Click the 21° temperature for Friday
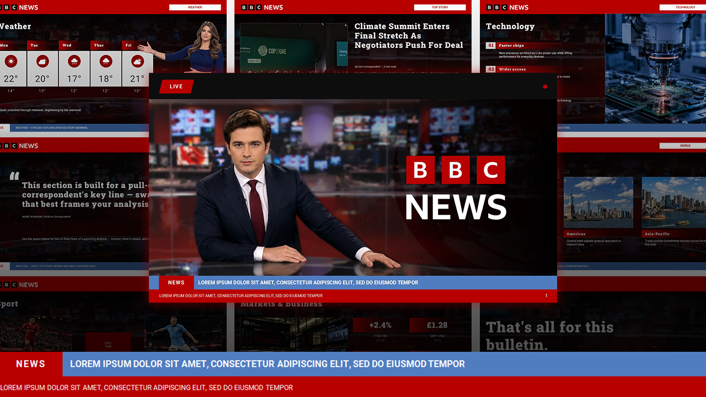Image resolution: width=706 pixels, height=397 pixels. pyautogui.click(x=137, y=79)
